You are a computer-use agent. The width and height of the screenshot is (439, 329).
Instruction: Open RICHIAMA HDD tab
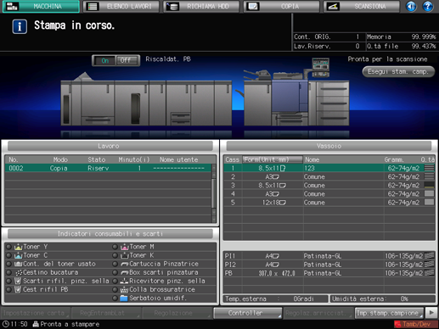(x=201, y=6)
